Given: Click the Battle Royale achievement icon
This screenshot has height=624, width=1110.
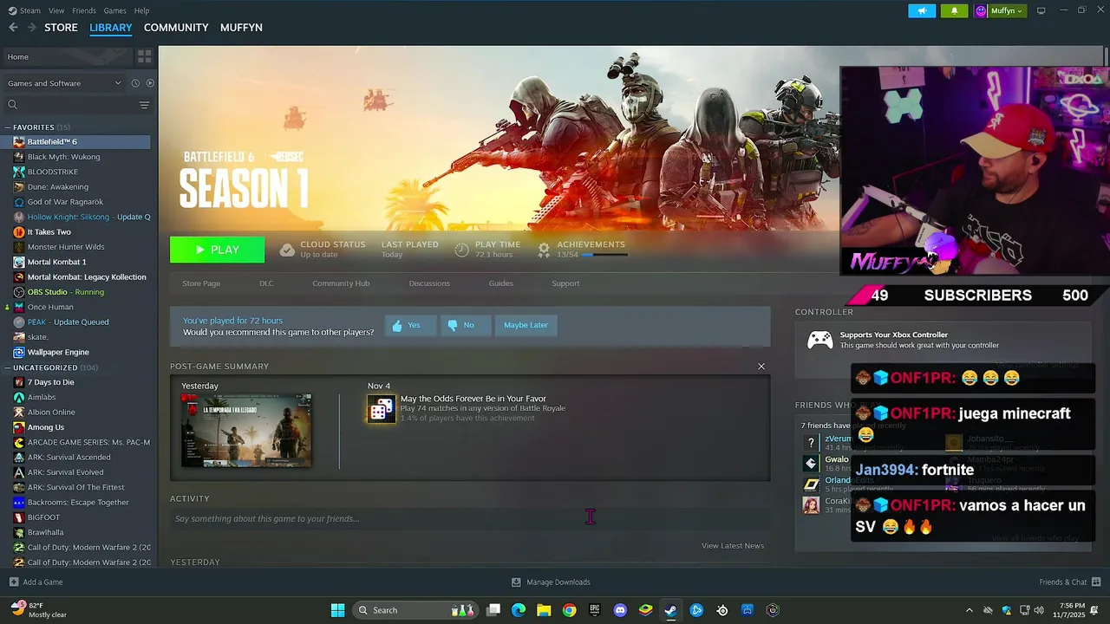Looking at the screenshot, I should pos(382,409).
